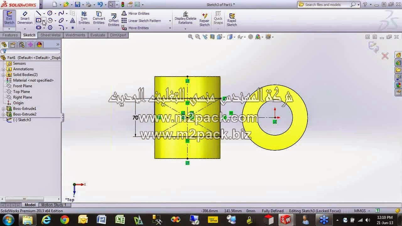The width and height of the screenshot is (402, 226).
Task: Expand Solid Bodies(2) folder
Action: (x=3, y=75)
